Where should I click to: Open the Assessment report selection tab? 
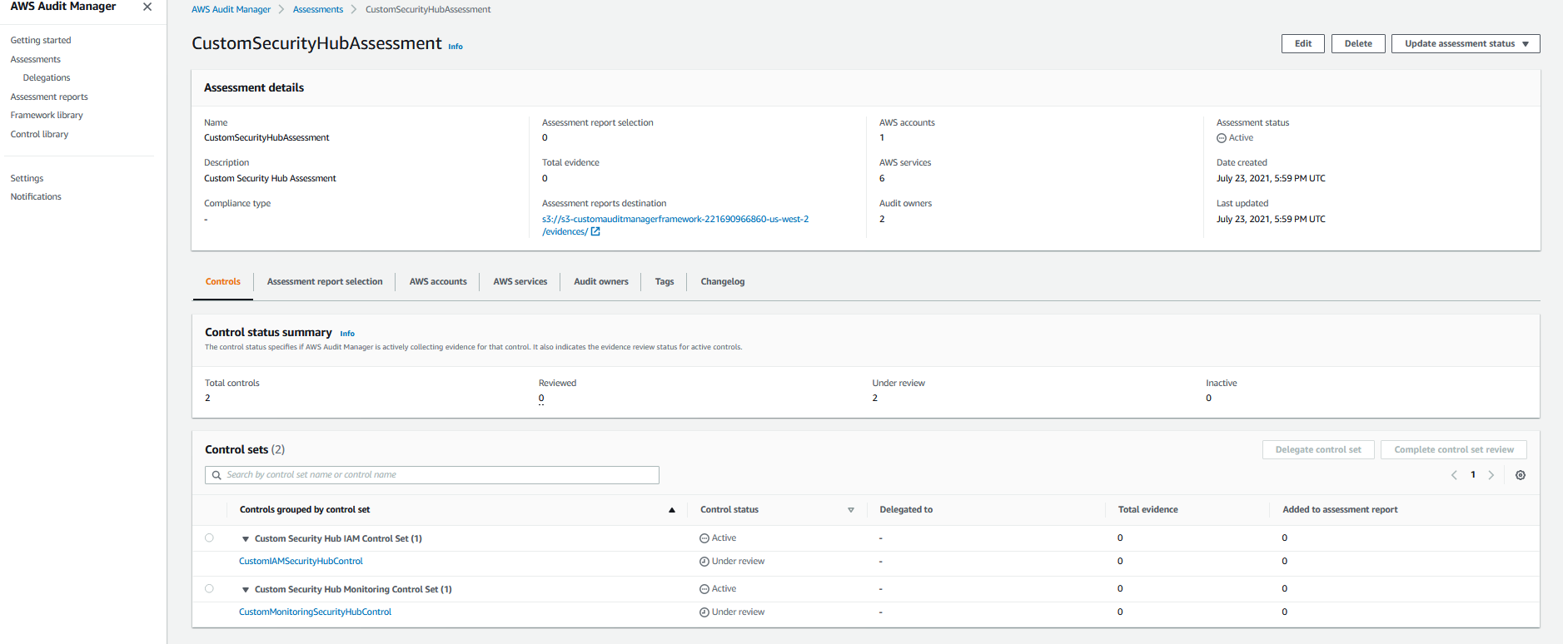point(325,282)
